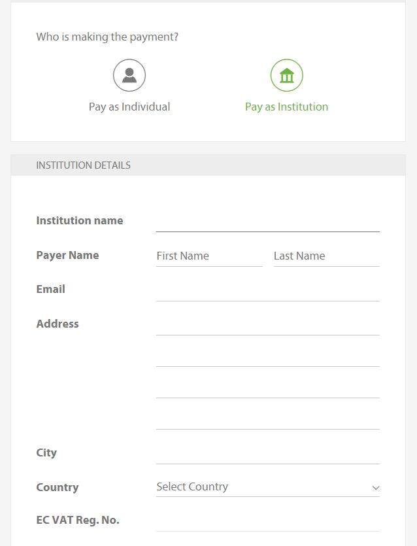Focus the City input field

(x=267, y=453)
